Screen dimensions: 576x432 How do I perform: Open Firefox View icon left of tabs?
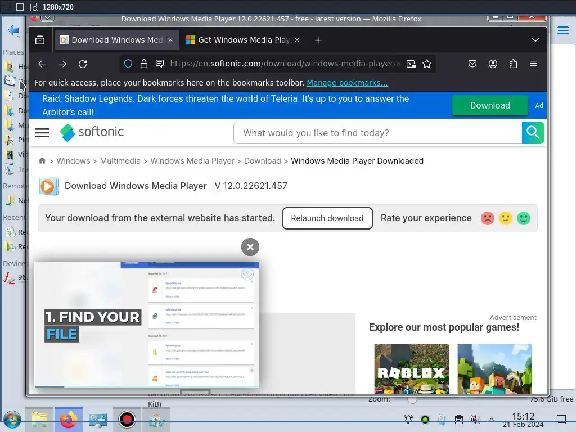click(40, 40)
